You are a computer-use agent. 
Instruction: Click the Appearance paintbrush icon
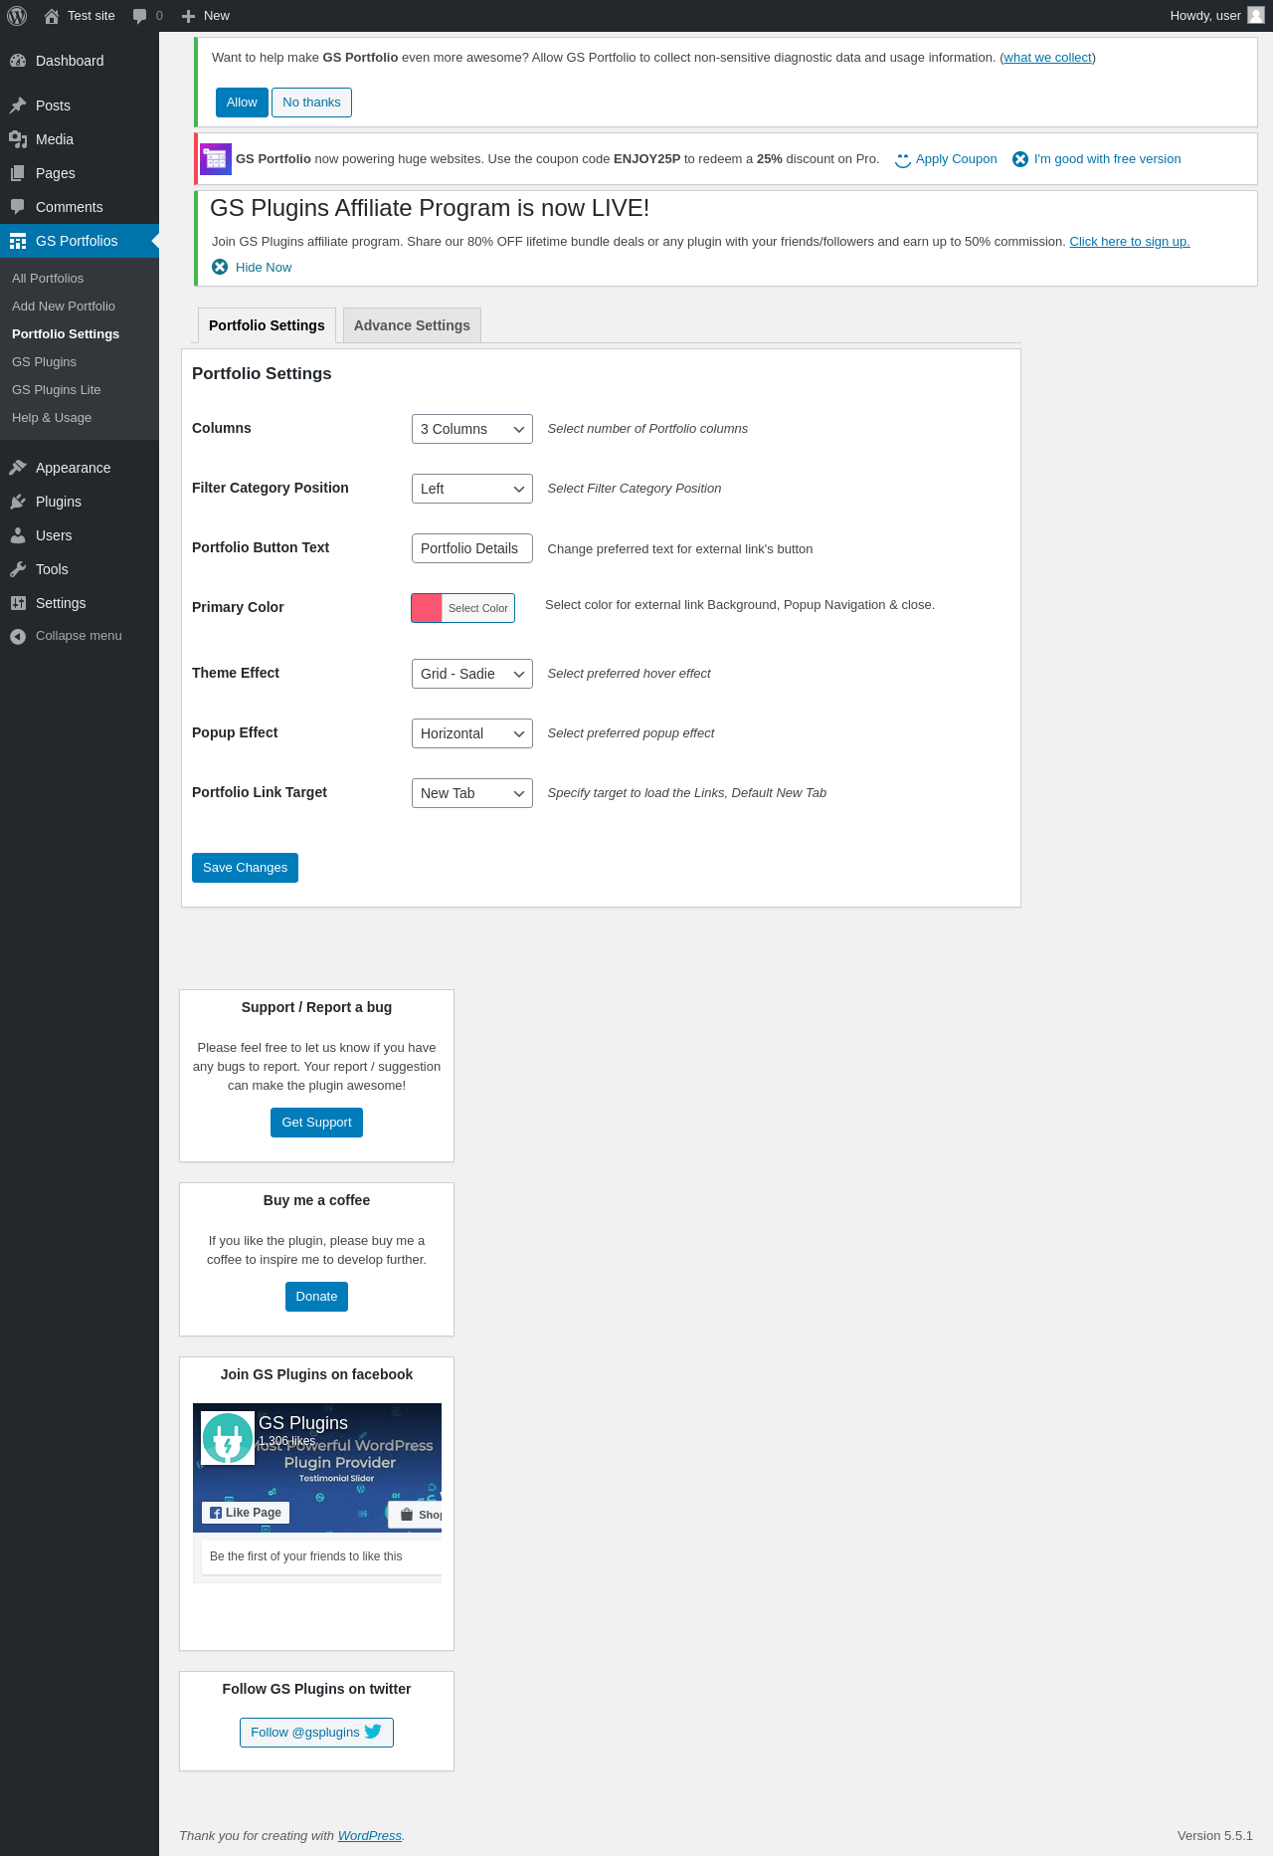click(18, 468)
